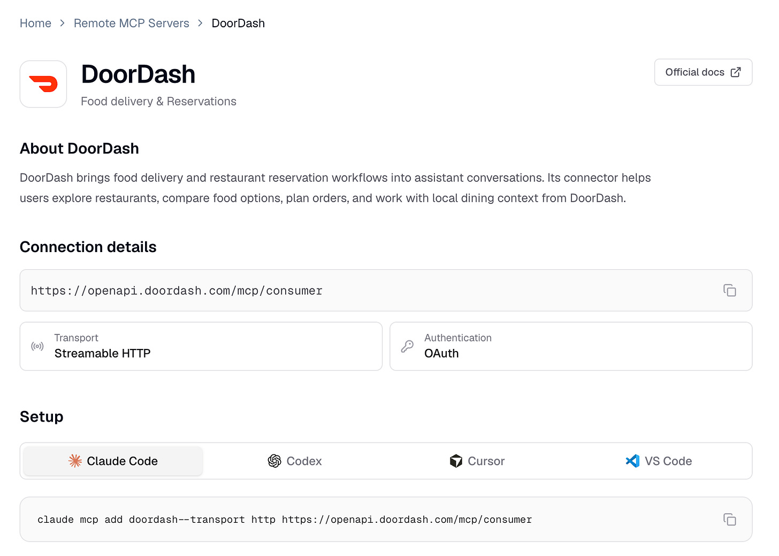Click the Cursor cube icon
This screenshot has height=556, width=779.
456,461
